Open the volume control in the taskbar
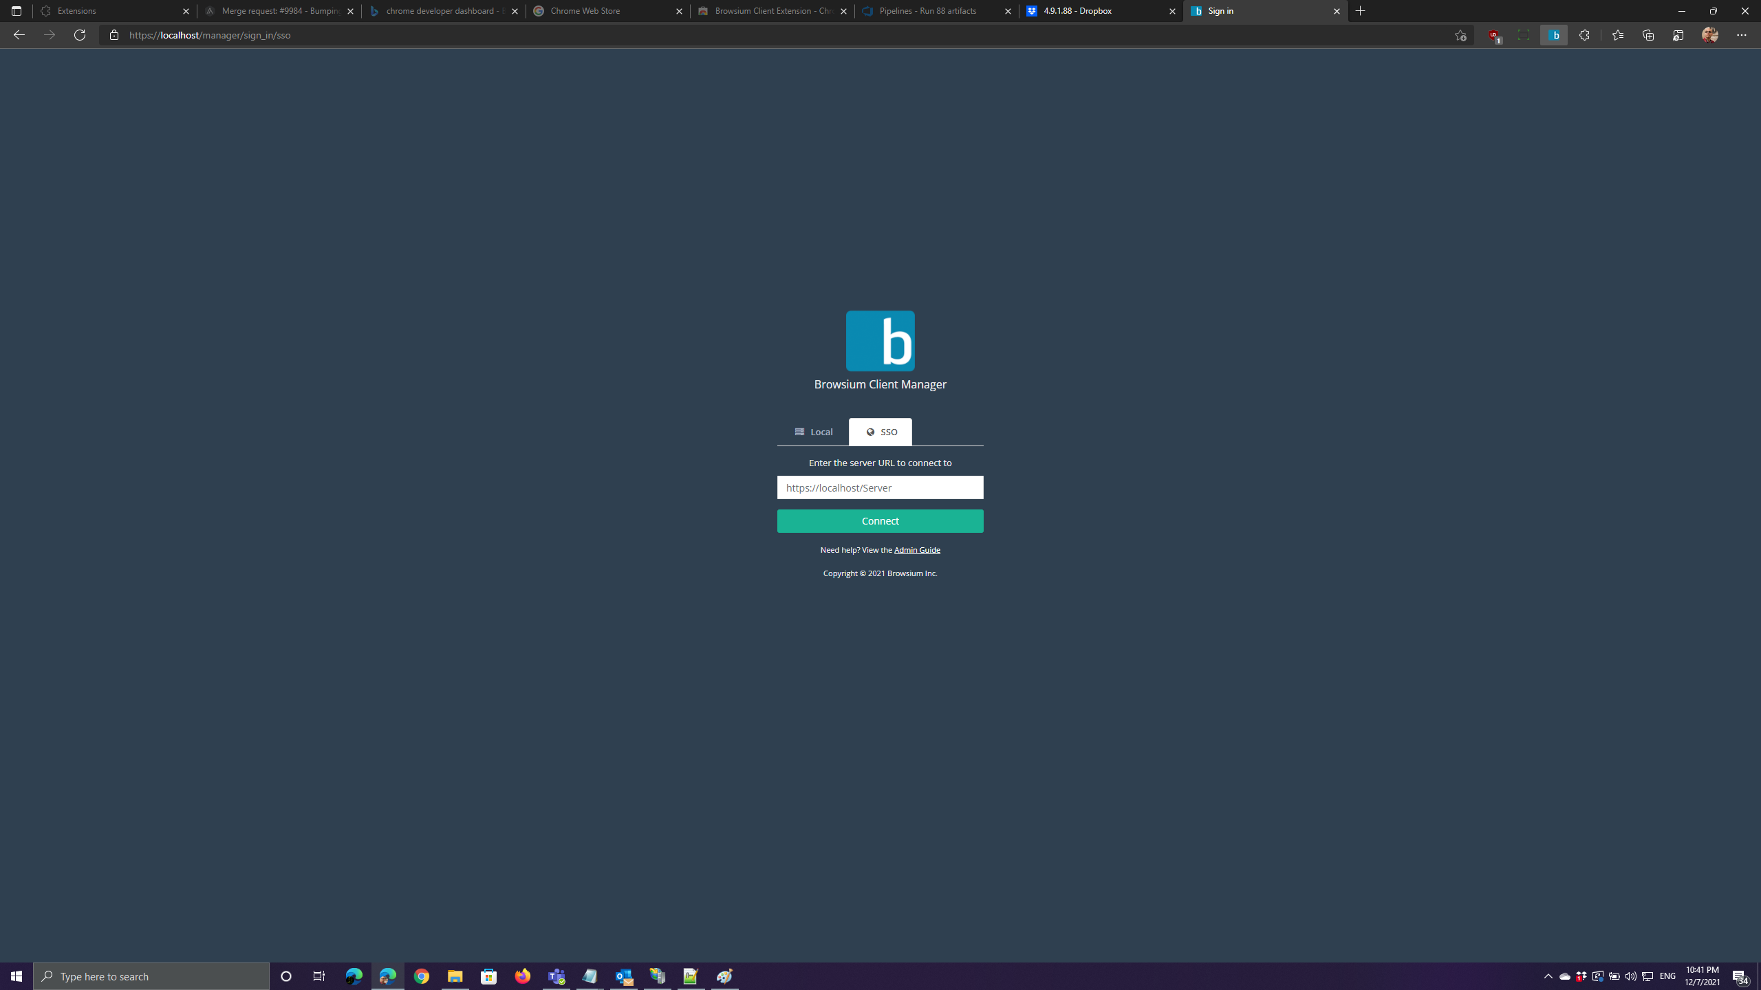 point(1630,976)
